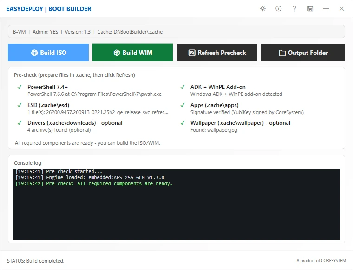Run Refresh Precheck
Viewport: 353px width, 270px height.
[x=217, y=53]
